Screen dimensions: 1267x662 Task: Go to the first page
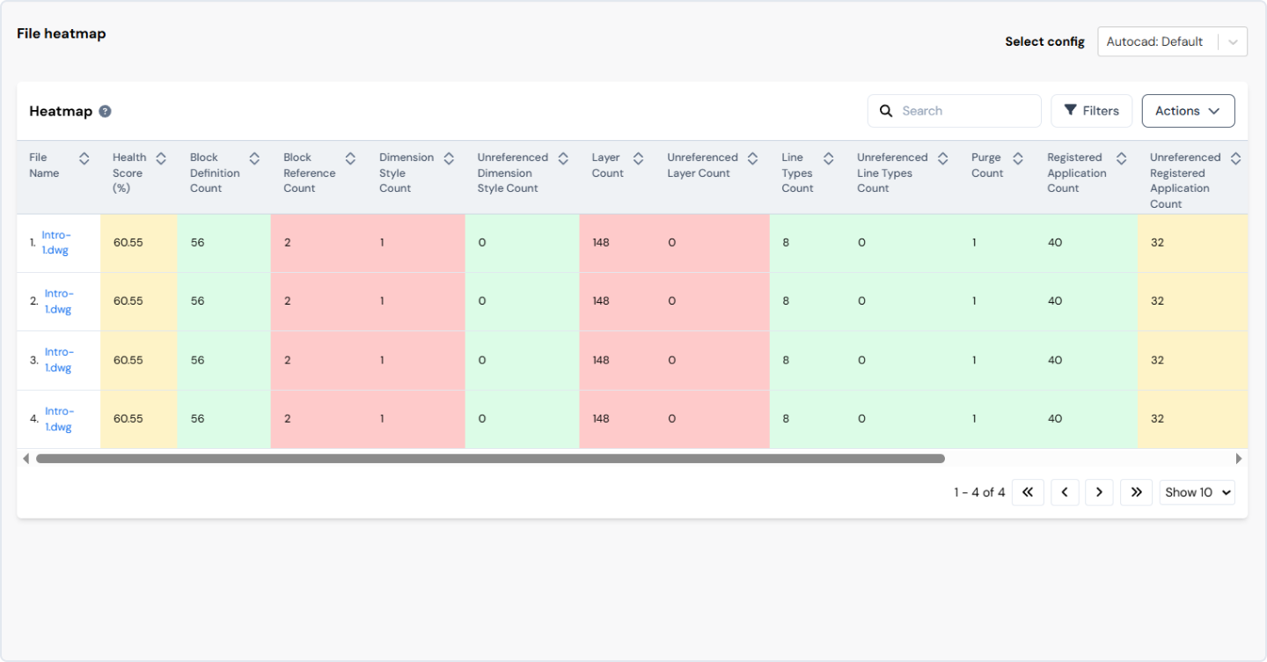click(x=1028, y=492)
